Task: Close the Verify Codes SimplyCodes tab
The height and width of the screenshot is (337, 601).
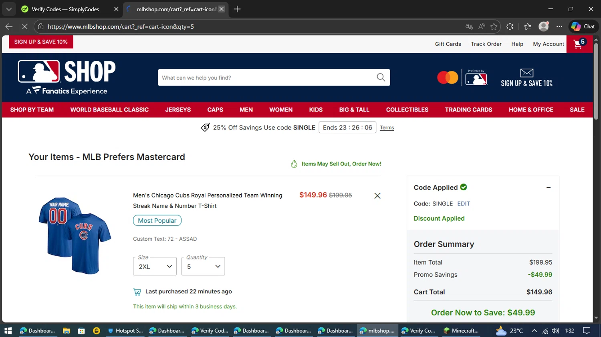Action: tap(116, 9)
